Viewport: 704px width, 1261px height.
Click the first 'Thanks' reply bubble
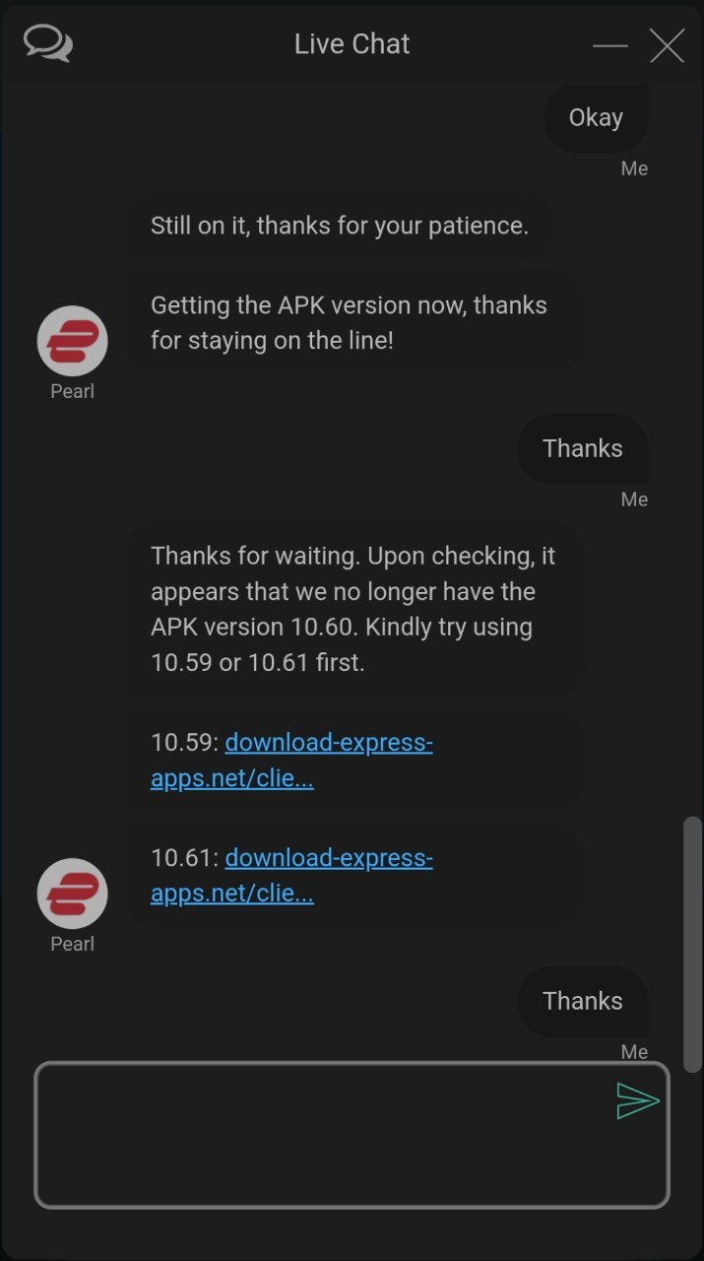click(583, 448)
